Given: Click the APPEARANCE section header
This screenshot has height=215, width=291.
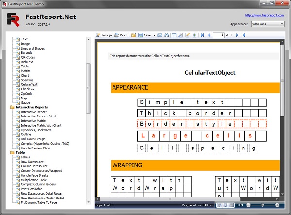Looking at the screenshot, I should click(x=195, y=88).
